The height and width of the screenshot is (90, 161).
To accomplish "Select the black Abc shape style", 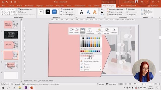I will point(48,12).
